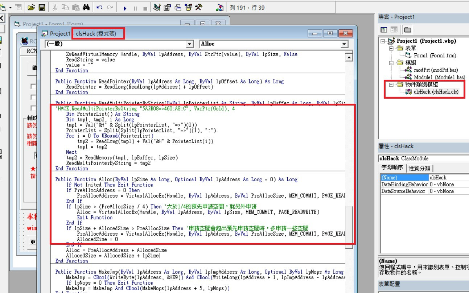Switch to the 字母順序 properties tab
469x293 pixels.
point(392,168)
